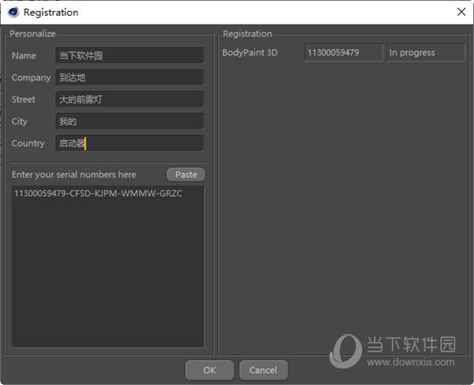This screenshot has height=385, width=474.
Task: Click the Registration window title text
Action: tap(51, 13)
